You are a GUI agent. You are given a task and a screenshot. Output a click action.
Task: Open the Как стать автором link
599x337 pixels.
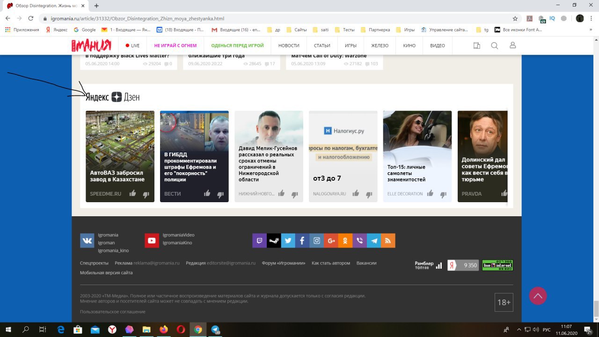pos(331,263)
